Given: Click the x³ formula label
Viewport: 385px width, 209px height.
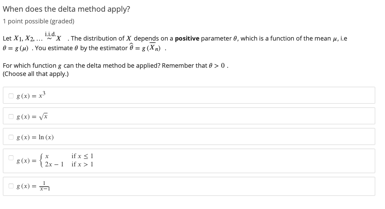Looking at the screenshot, I should tap(31, 95).
